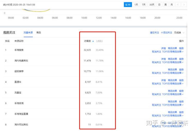Switch to the 商品 tab

pos(38,32)
